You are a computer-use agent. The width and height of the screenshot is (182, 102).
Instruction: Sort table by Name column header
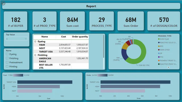tap(45, 37)
